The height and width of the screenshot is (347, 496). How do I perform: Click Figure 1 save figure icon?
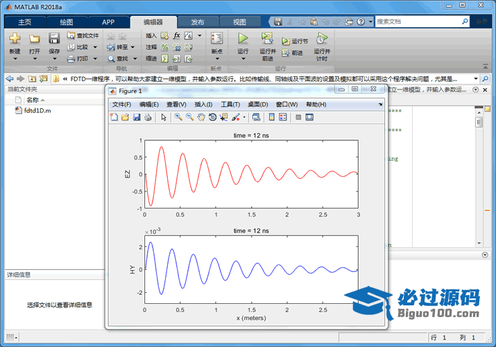[137, 117]
